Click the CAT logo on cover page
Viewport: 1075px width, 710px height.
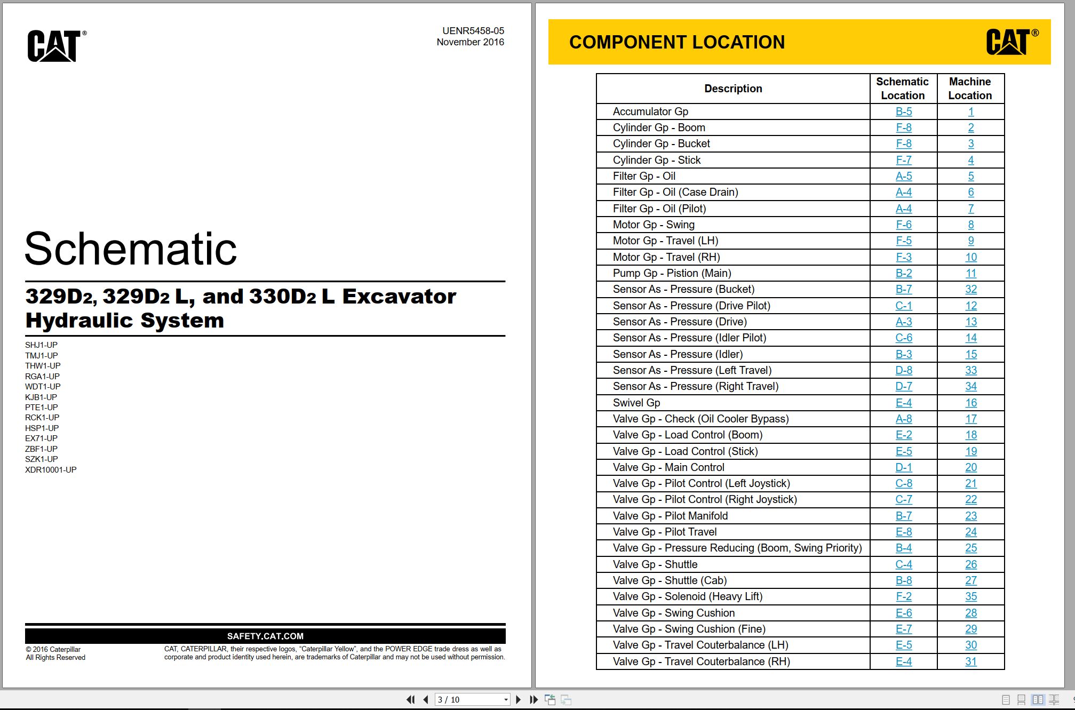click(57, 46)
